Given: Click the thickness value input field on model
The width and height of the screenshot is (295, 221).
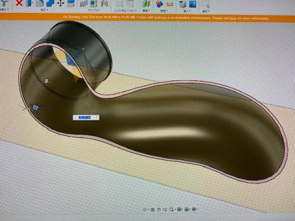Looking at the screenshot, I should click(x=86, y=117).
